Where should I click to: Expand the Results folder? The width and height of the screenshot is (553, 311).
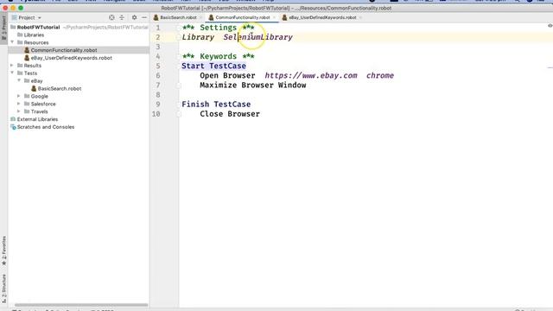pyautogui.click(x=12, y=66)
